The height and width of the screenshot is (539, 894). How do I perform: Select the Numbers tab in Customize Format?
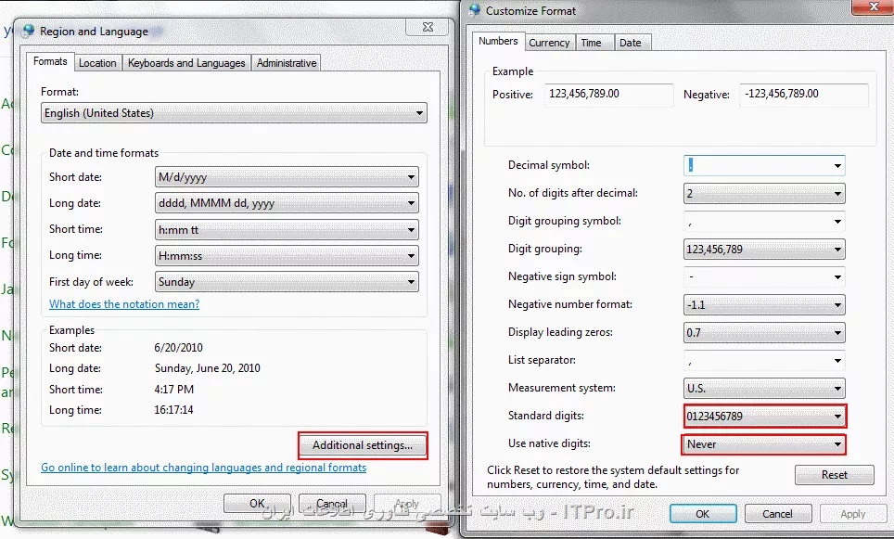(x=498, y=41)
